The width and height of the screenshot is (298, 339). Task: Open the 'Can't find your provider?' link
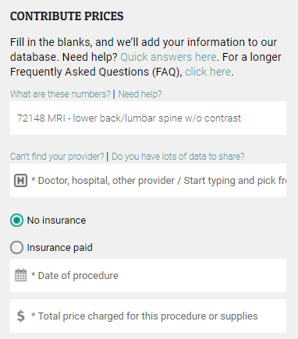(x=57, y=157)
